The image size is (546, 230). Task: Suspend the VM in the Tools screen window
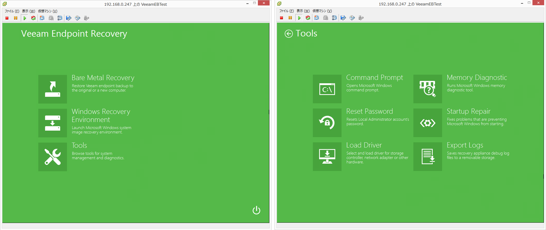point(290,18)
